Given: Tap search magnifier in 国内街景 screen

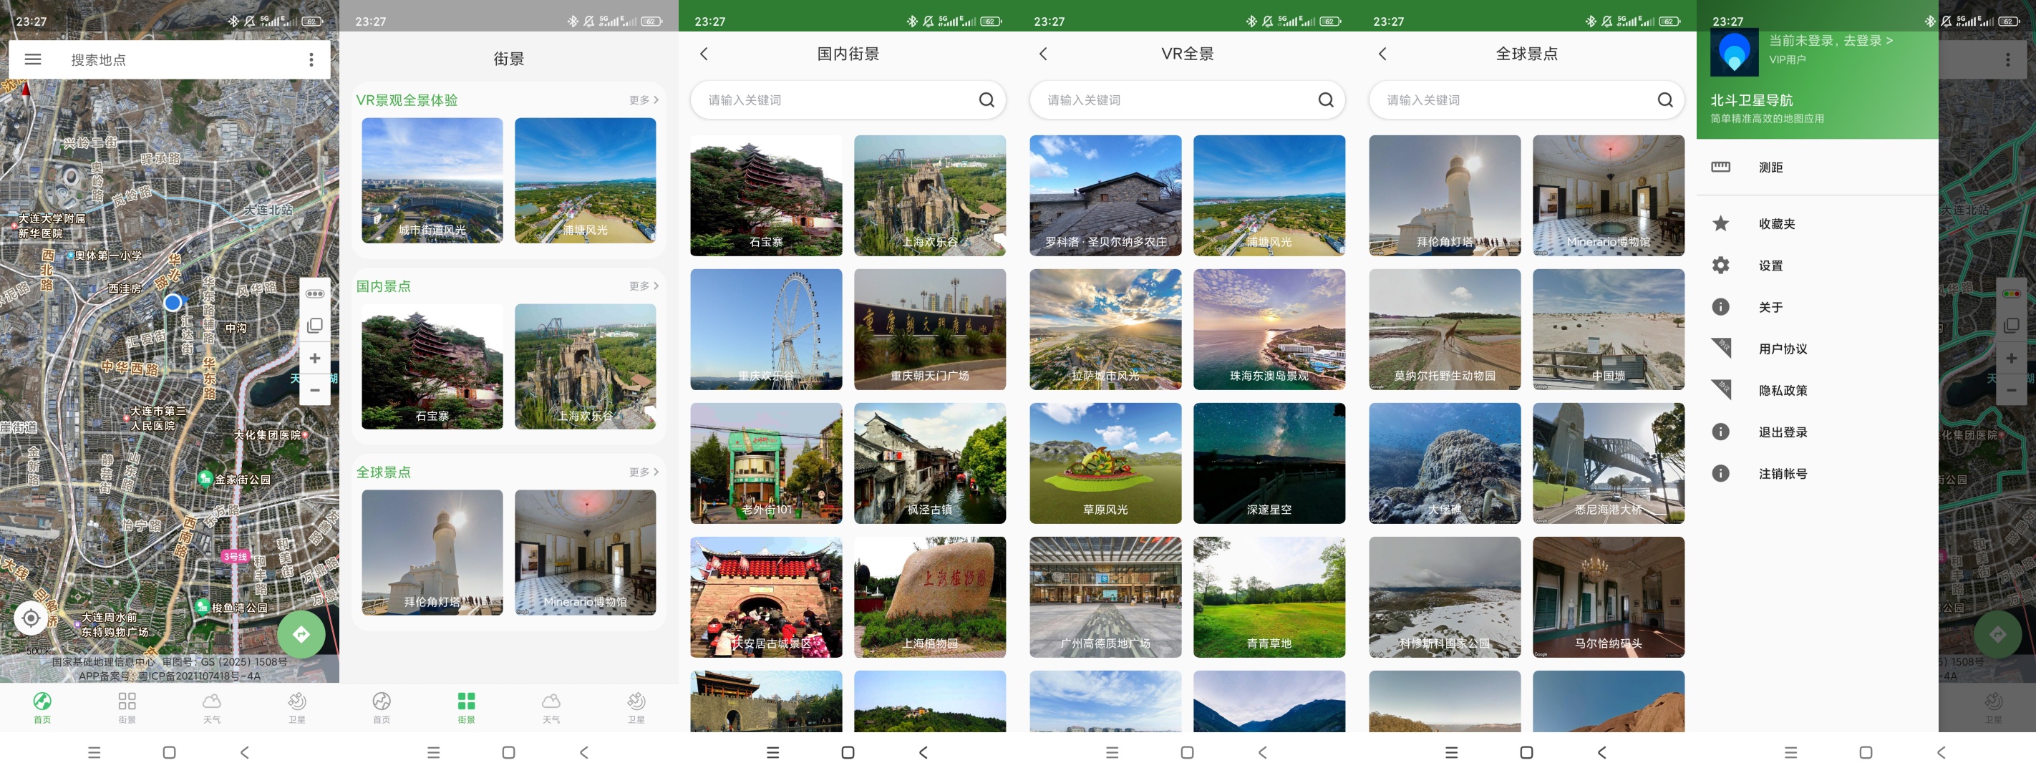Looking at the screenshot, I should (987, 99).
